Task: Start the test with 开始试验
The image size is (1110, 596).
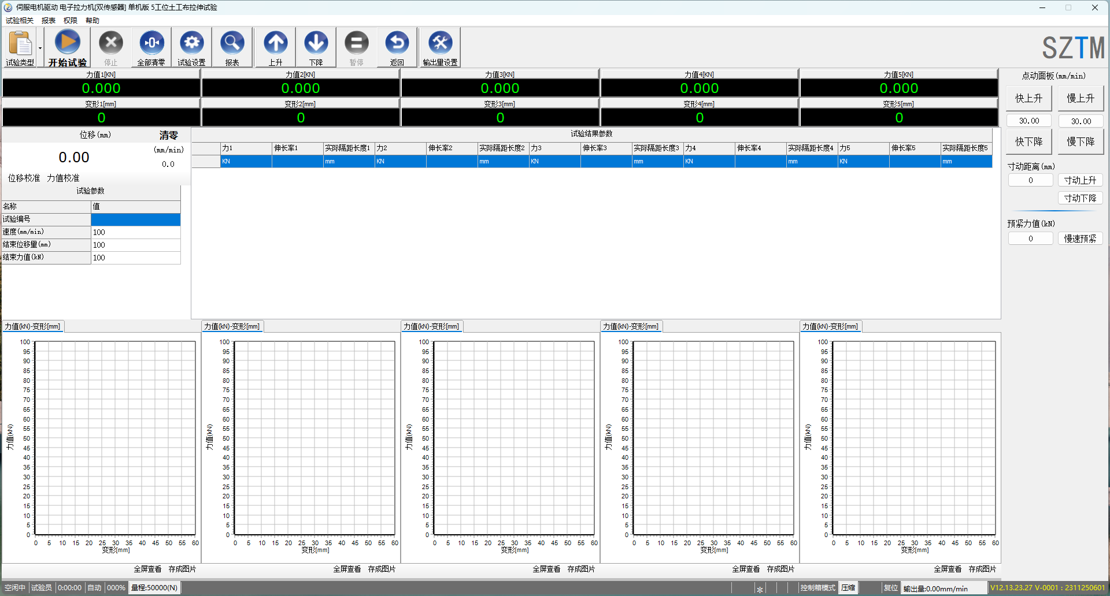Action: [x=68, y=47]
